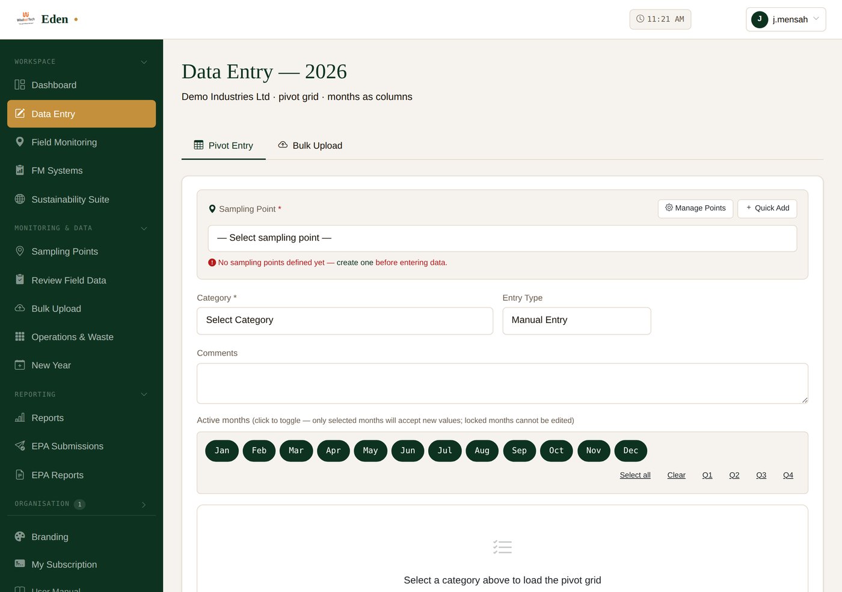842x592 pixels.
Task: Toggle the Mar month pill
Action: coord(297,451)
